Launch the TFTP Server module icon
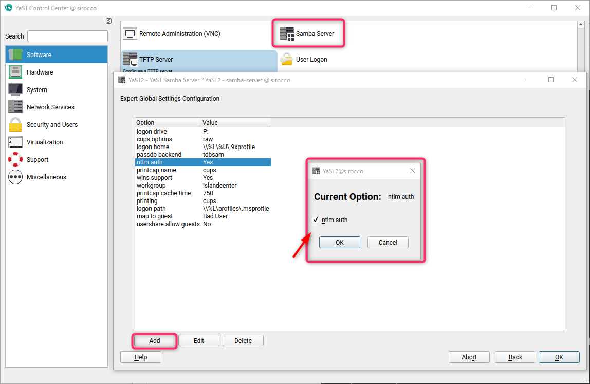Screen dimensions: 590x384 130,59
